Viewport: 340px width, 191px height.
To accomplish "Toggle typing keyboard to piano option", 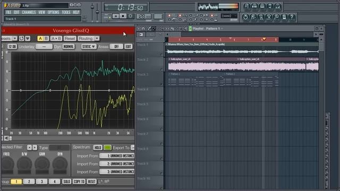I will (x=169, y=15).
